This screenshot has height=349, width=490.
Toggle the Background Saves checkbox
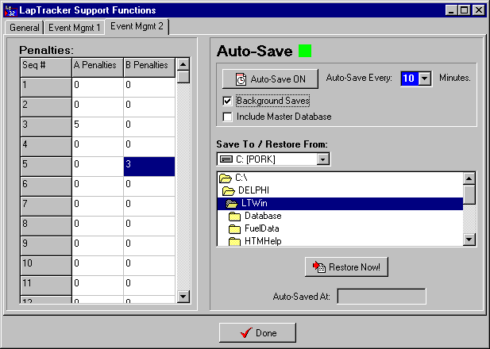point(227,101)
